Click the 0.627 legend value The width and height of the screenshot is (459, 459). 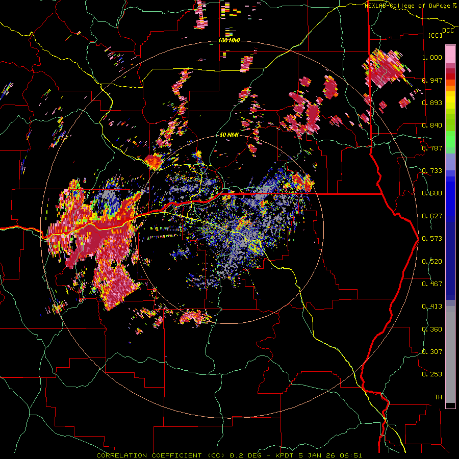432,216
